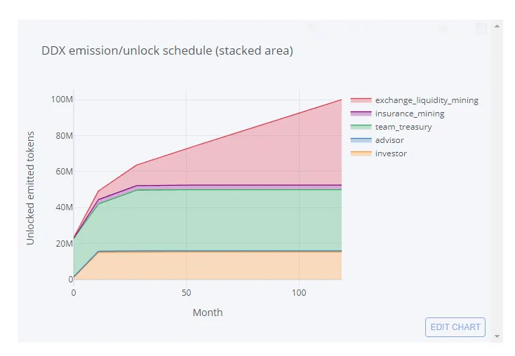
Task: Click the blue advisor legend swatch
Action: pos(361,140)
